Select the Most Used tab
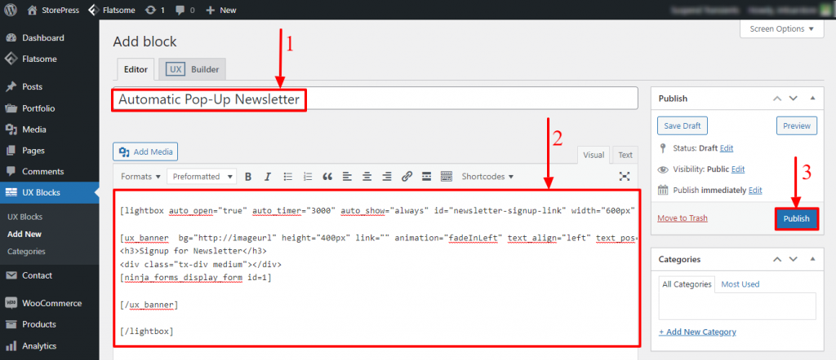 click(x=740, y=284)
